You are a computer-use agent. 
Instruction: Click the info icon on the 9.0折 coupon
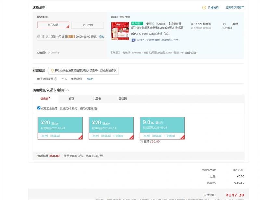point(161,123)
